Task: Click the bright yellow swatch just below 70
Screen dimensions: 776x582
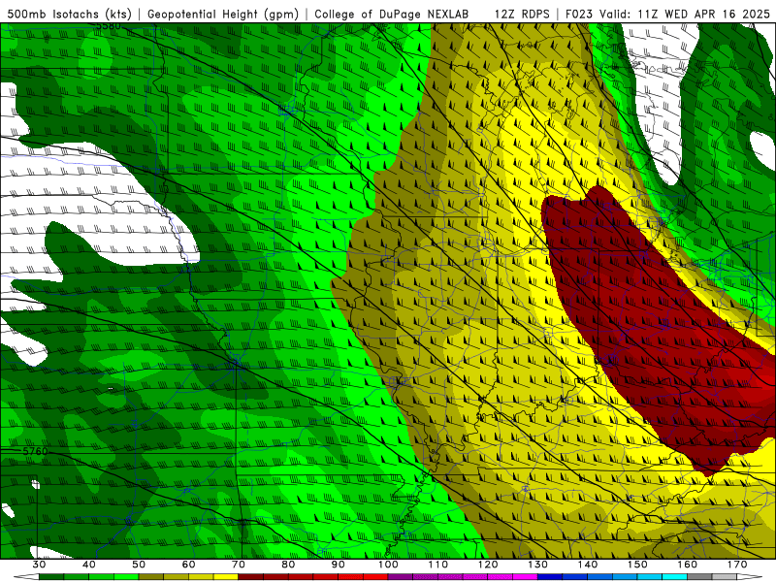Action: click(226, 577)
